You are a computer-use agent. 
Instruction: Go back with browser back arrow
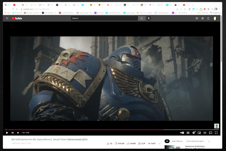click(x=5, y=9)
